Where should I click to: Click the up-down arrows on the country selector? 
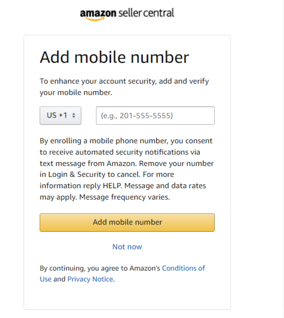tap(74, 115)
